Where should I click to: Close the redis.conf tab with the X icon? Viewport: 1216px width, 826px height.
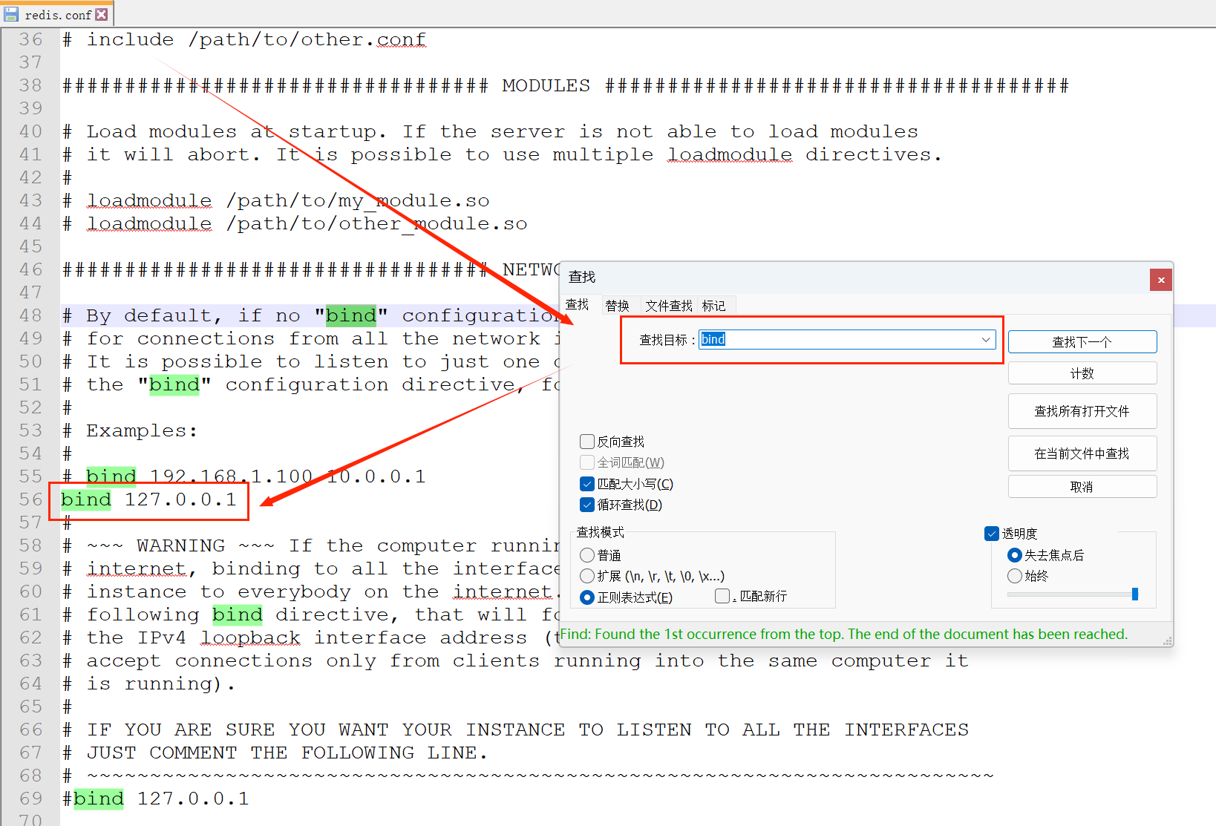[x=102, y=14]
